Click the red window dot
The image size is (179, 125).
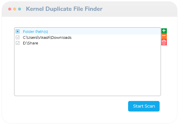click(10, 9)
